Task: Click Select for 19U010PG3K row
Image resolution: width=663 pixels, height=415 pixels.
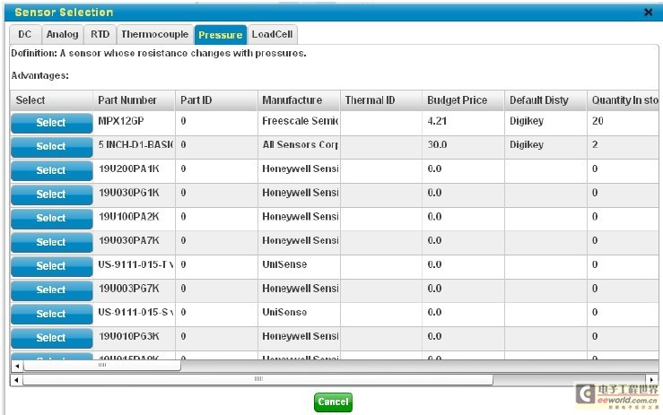Action: (51, 338)
